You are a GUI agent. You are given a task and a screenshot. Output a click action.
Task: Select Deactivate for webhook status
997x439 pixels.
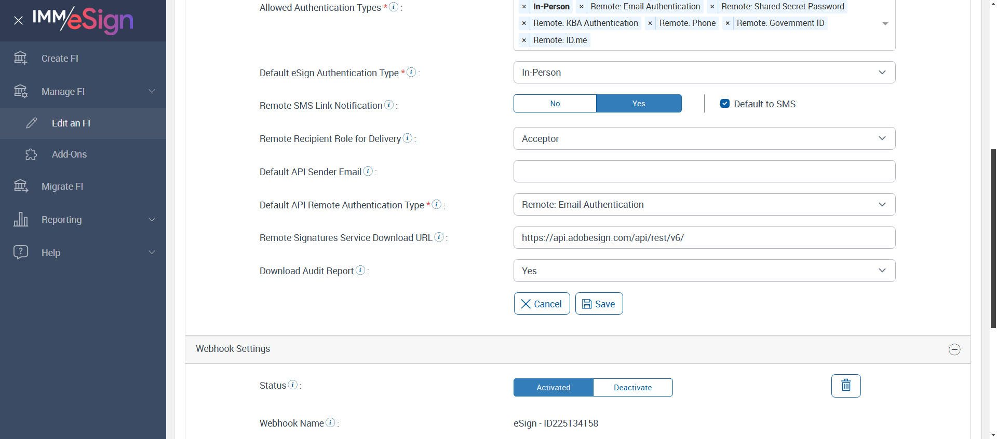pos(632,388)
